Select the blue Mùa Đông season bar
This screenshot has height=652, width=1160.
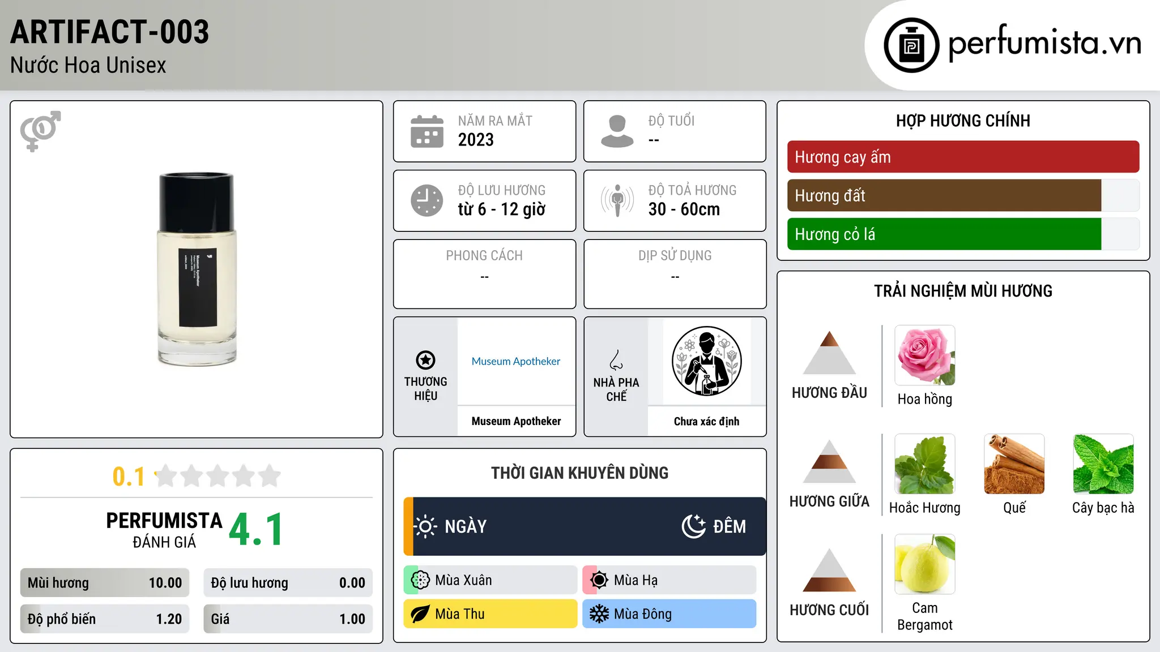point(669,614)
